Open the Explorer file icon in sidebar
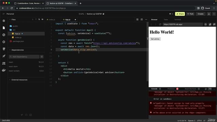Image resolution: width=217 pixels, height=122 pixels. pos(4,28)
